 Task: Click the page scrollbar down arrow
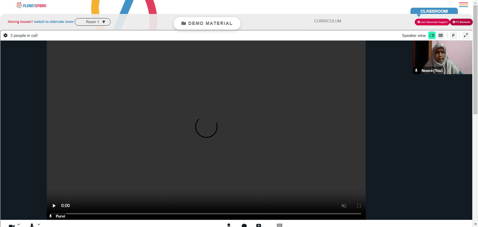[475, 225]
